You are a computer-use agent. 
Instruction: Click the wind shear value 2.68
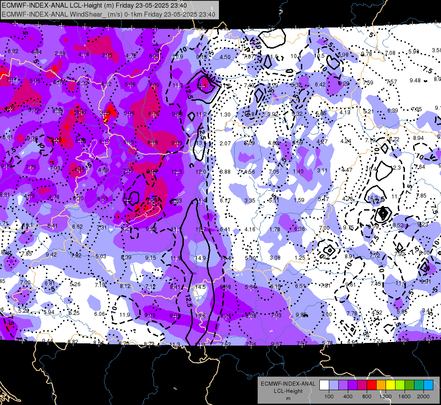tap(60, 54)
